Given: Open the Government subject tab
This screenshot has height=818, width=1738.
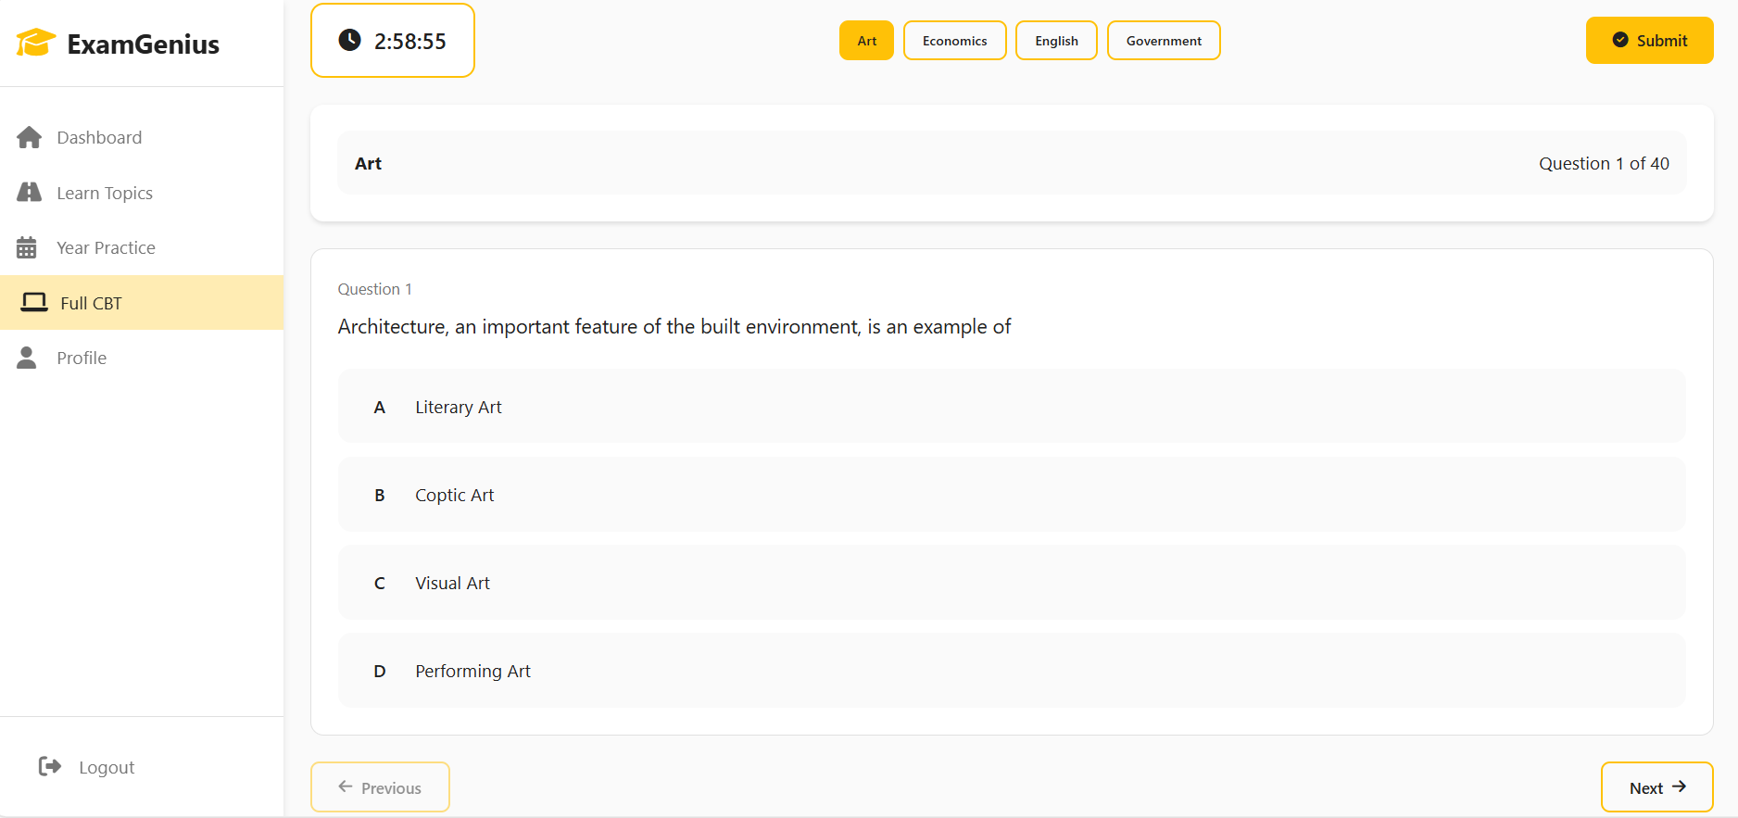Looking at the screenshot, I should click(1164, 41).
